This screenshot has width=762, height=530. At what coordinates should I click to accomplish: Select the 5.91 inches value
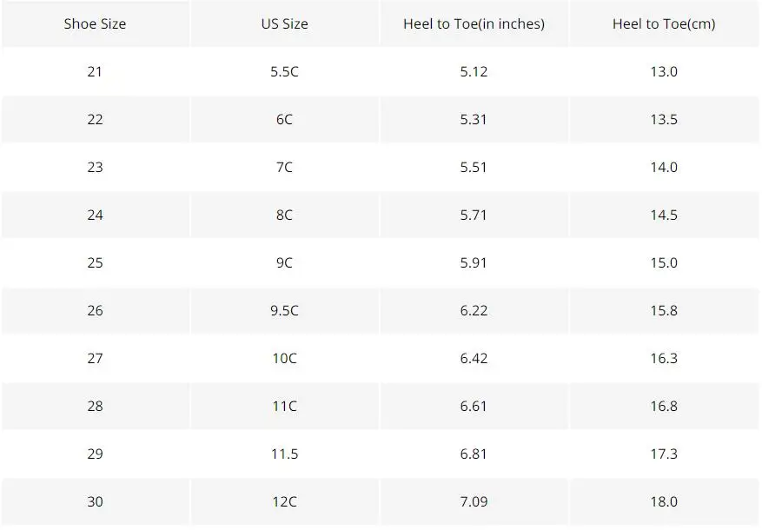474,262
